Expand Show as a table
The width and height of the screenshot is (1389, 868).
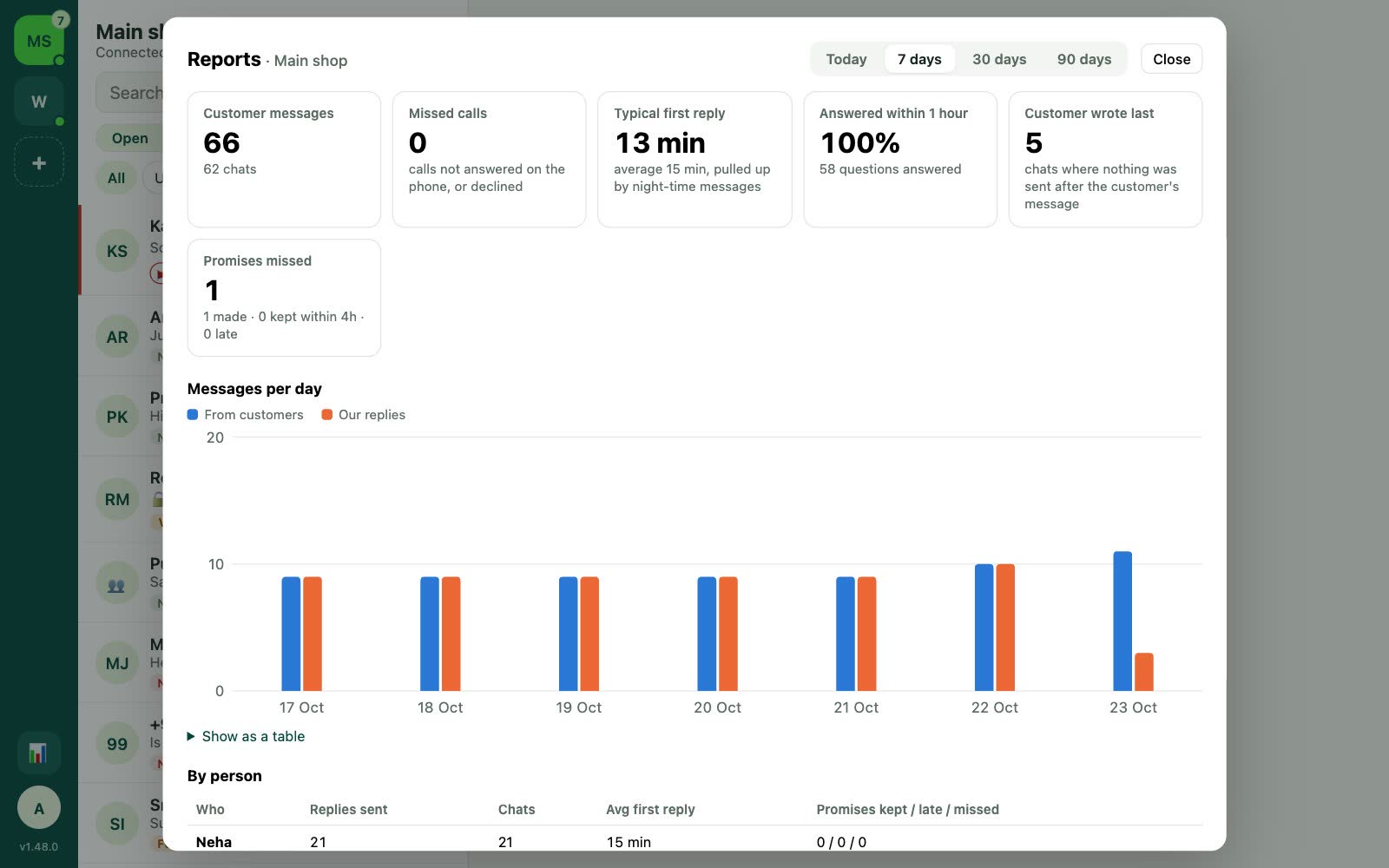pyautogui.click(x=247, y=736)
